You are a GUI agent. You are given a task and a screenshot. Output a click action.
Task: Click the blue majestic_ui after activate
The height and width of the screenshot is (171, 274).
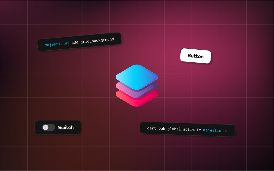pyautogui.click(x=215, y=130)
